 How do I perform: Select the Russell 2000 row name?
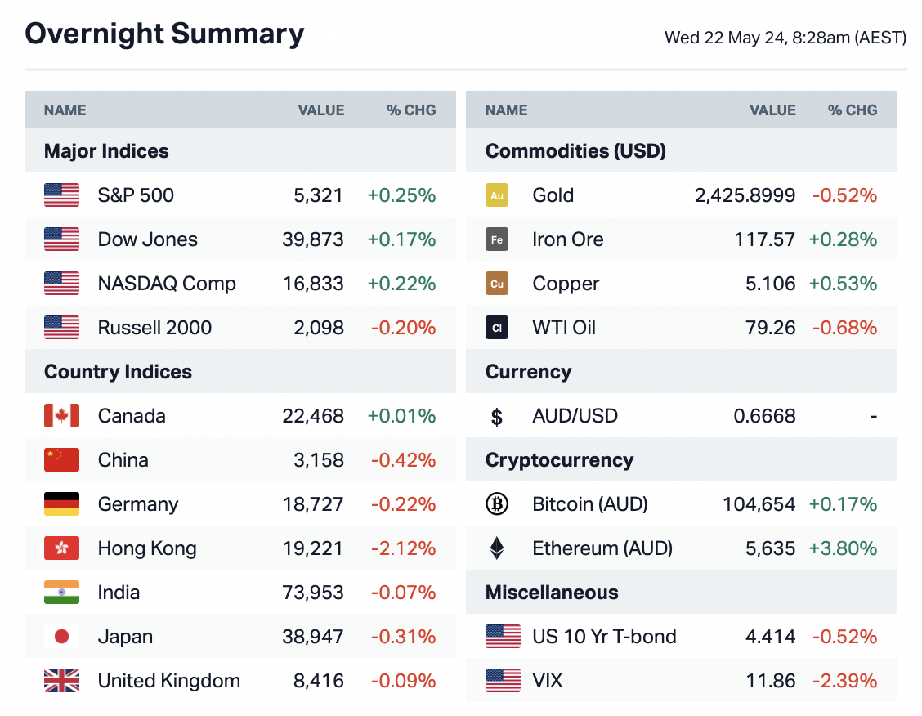click(x=154, y=328)
